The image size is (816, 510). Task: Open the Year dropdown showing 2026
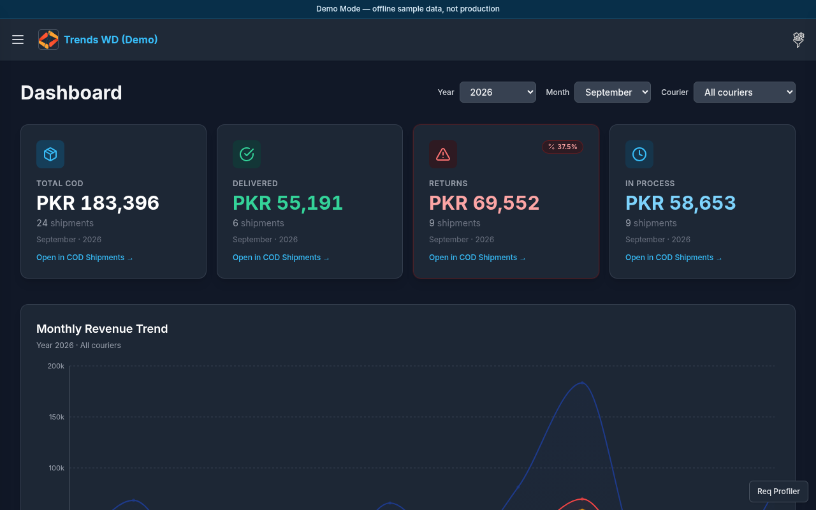498,92
